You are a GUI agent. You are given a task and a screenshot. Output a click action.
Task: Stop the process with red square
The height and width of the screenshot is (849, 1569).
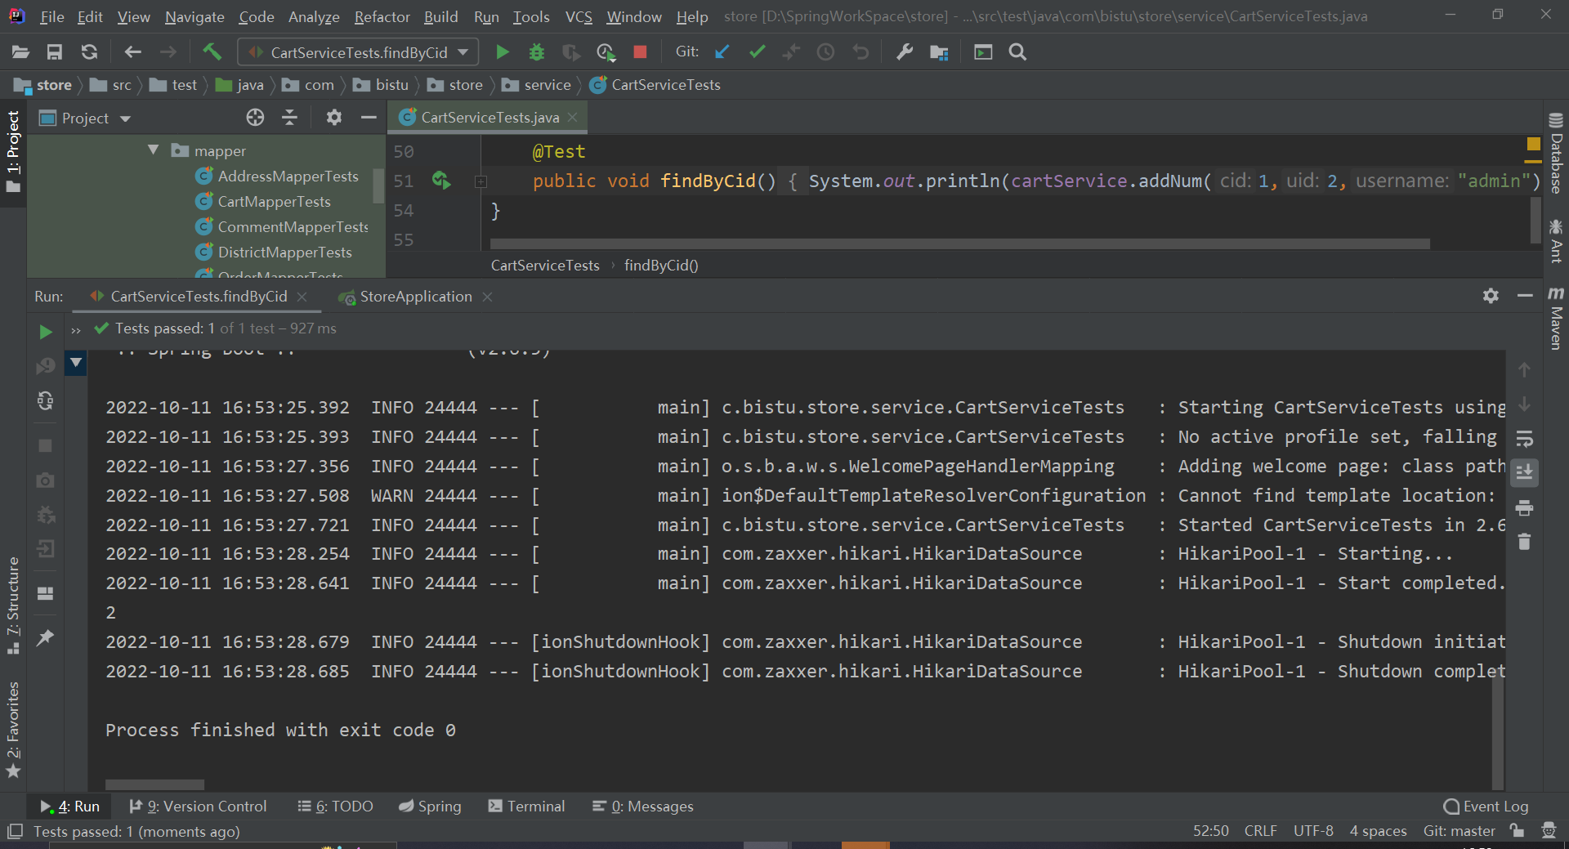[640, 52]
